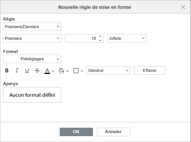Close the Nouvelle règle de mise en forme dialog
Viewport: 191px width, 142px height.
(x=183, y=7)
